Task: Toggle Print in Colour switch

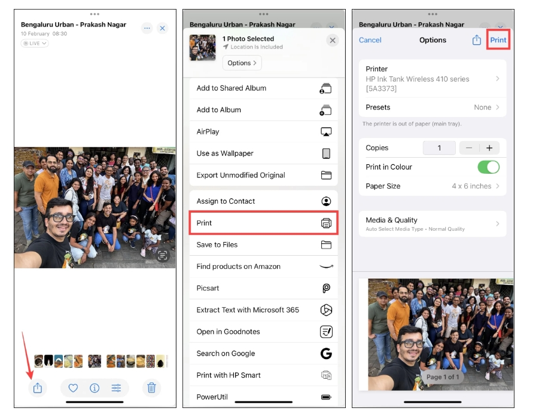Action: coord(488,167)
